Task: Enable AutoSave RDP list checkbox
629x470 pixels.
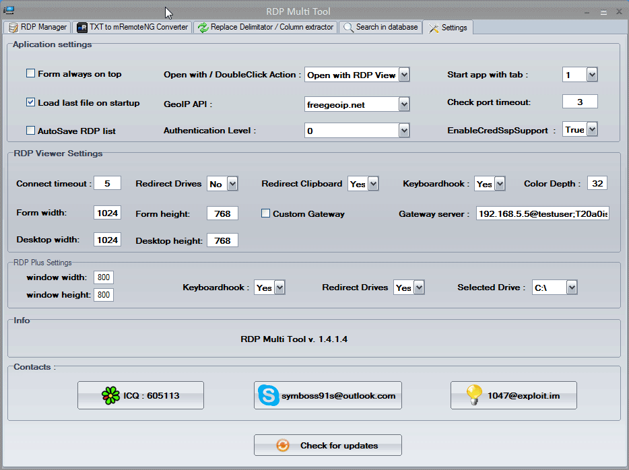Action: 30,131
